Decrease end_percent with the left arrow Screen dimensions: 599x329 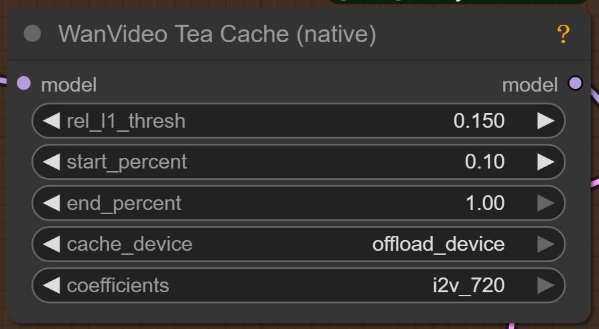tap(52, 203)
